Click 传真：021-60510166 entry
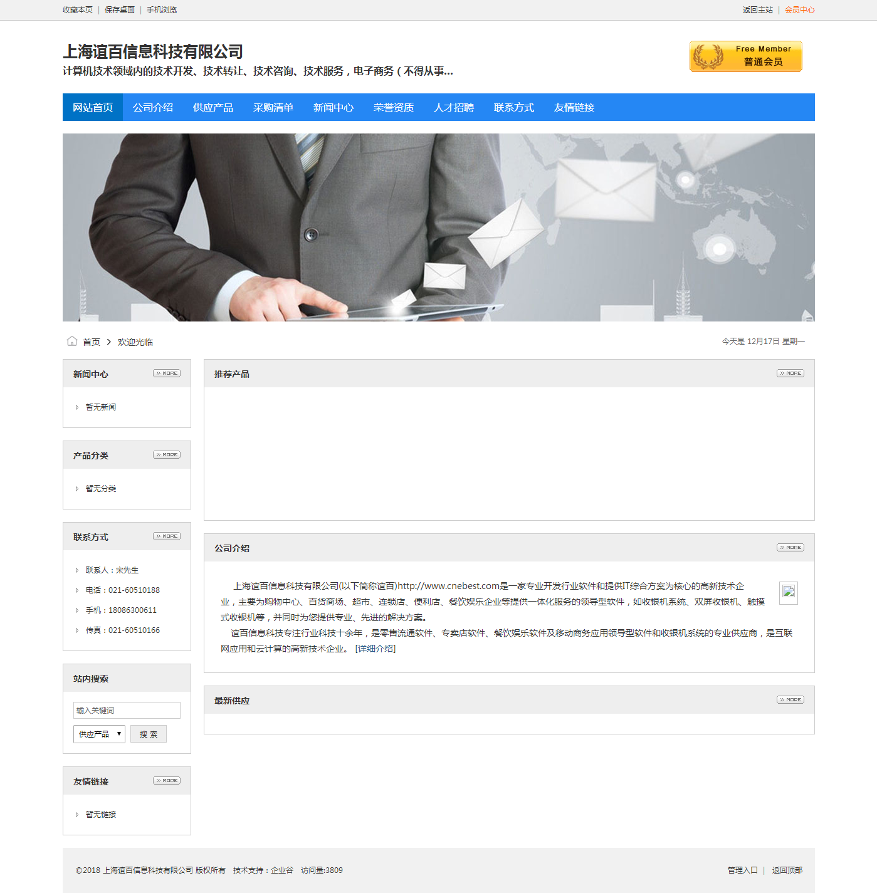The width and height of the screenshot is (877, 893). (x=123, y=630)
